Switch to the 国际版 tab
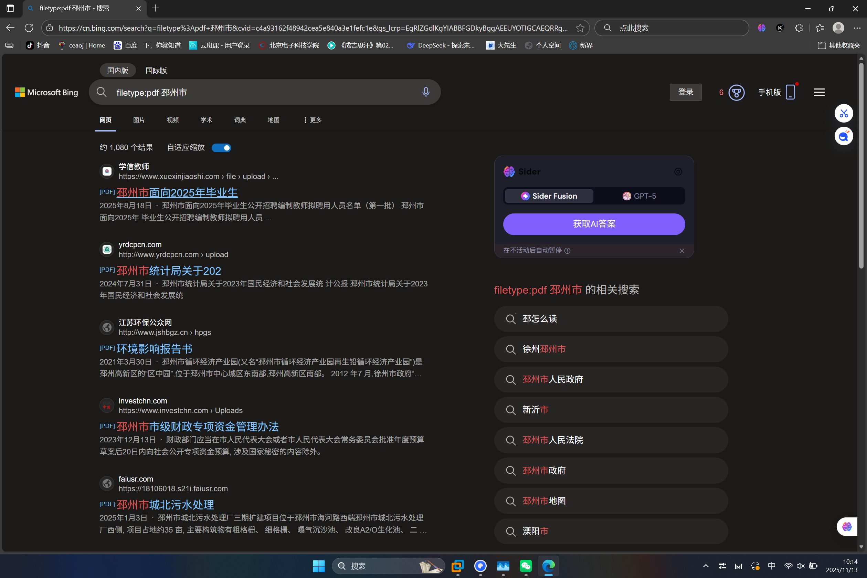 (156, 70)
